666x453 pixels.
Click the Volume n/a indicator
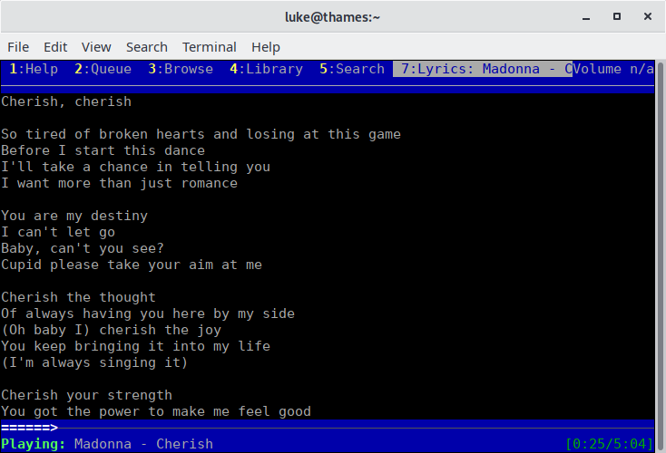coord(613,69)
